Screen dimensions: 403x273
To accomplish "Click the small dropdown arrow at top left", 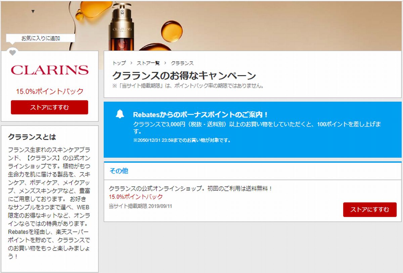I will click(x=33, y=11).
